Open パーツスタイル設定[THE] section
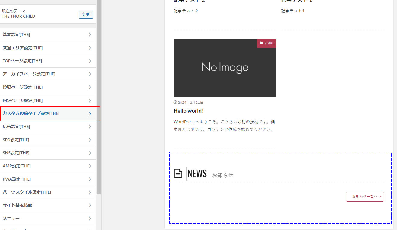Viewport: 397px width, 230px height. tap(48, 192)
